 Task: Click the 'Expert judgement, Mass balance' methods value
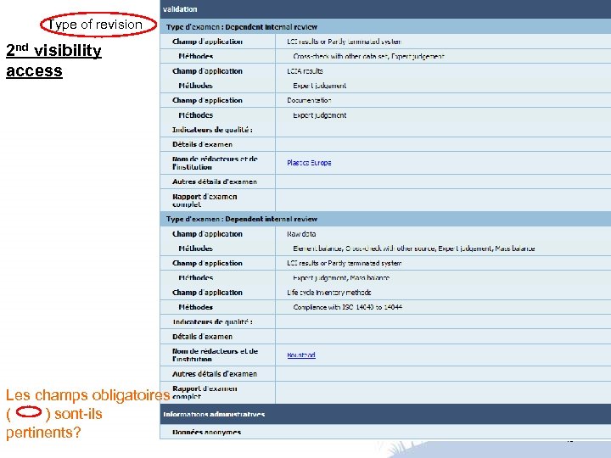coord(341,277)
